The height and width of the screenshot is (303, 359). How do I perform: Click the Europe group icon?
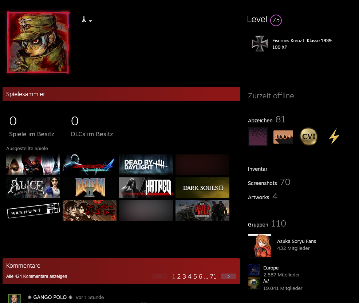point(254,269)
